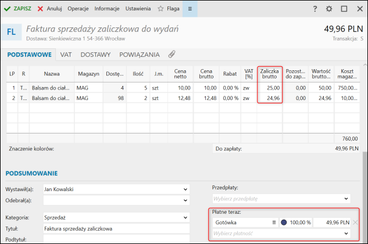Expand the Wystawił(a) dropdown
The height and width of the screenshot is (244, 368).
coord(185,189)
